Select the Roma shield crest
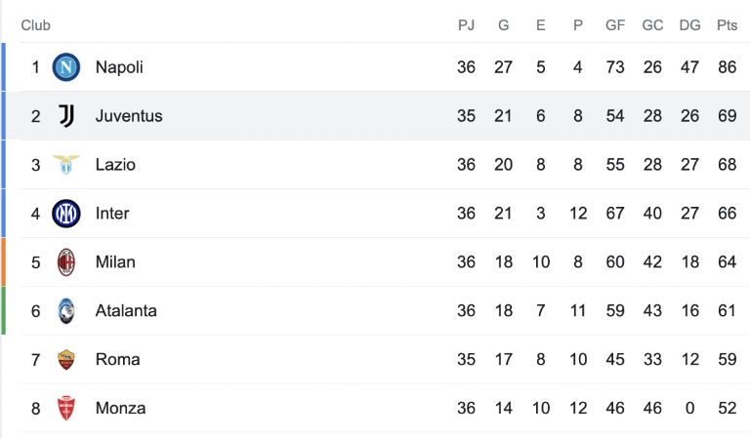Viewport: 750px width, 439px height. click(66, 359)
